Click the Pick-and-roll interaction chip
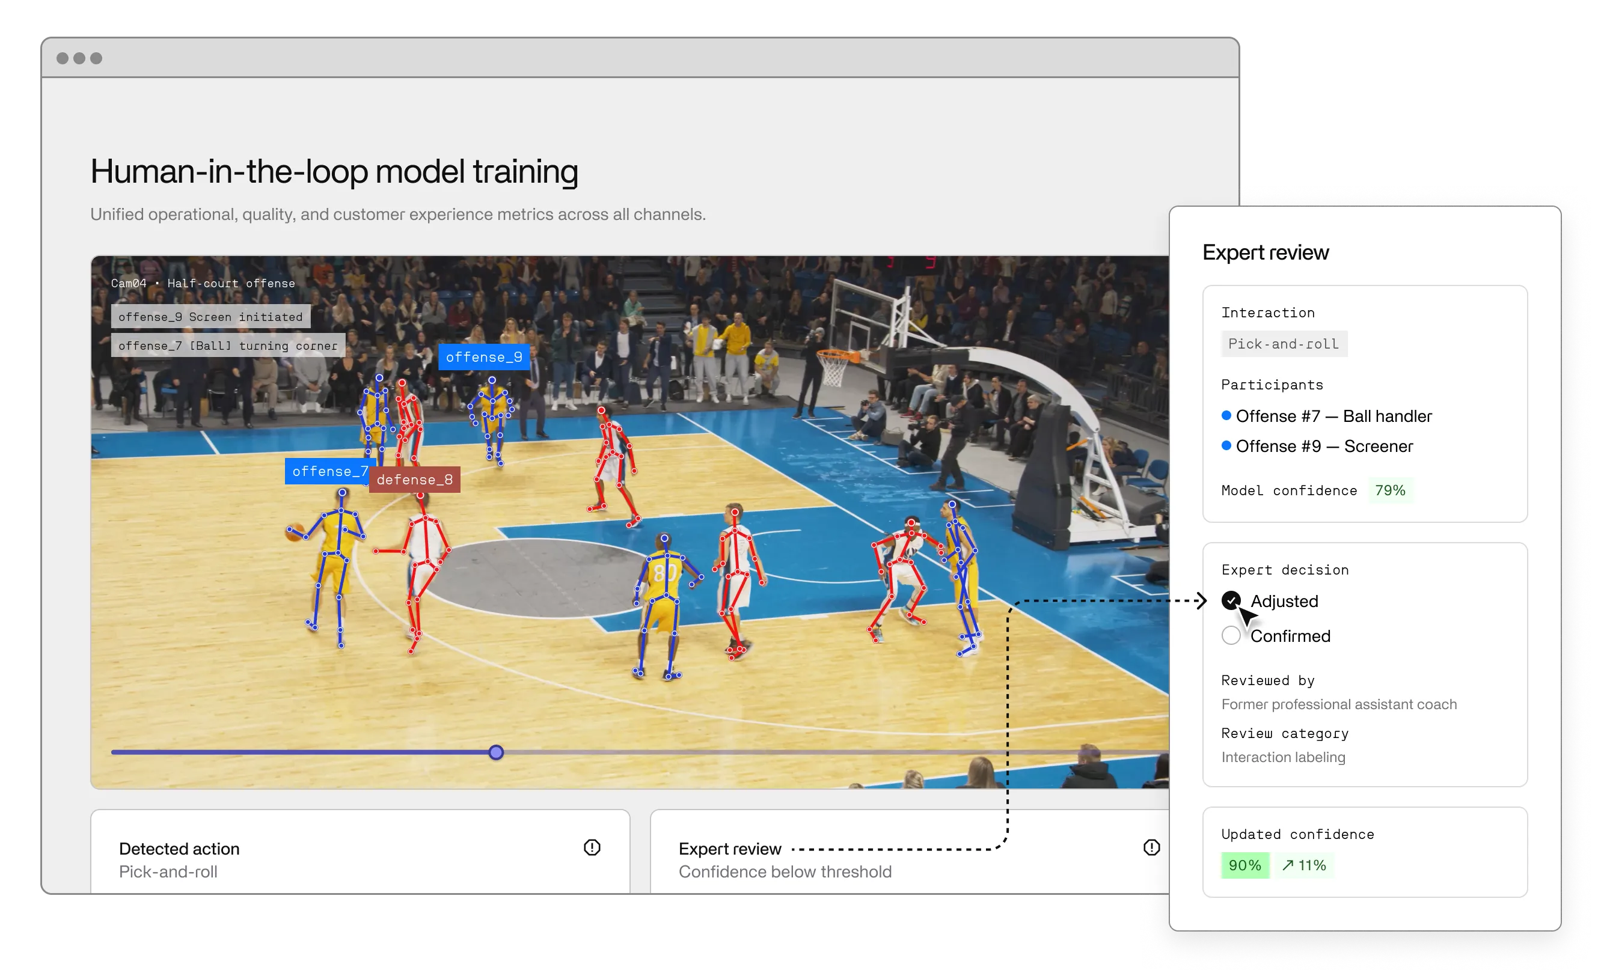The height and width of the screenshot is (970, 1604). coord(1284,344)
